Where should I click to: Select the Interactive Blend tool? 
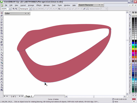[x=2, y=79]
